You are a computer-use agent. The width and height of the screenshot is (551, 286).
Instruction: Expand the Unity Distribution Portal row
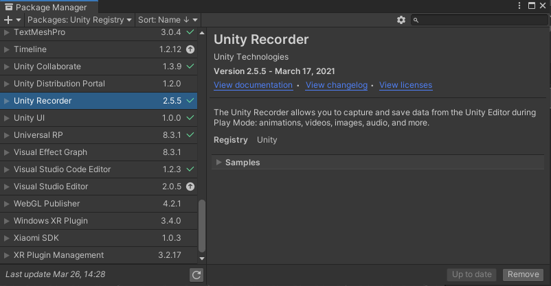pos(6,84)
